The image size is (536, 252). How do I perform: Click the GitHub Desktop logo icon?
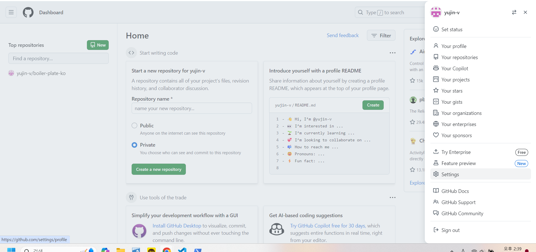click(x=139, y=231)
